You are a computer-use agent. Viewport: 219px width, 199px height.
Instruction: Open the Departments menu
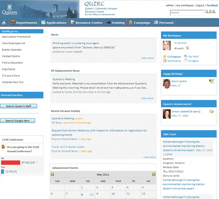point(24,23)
